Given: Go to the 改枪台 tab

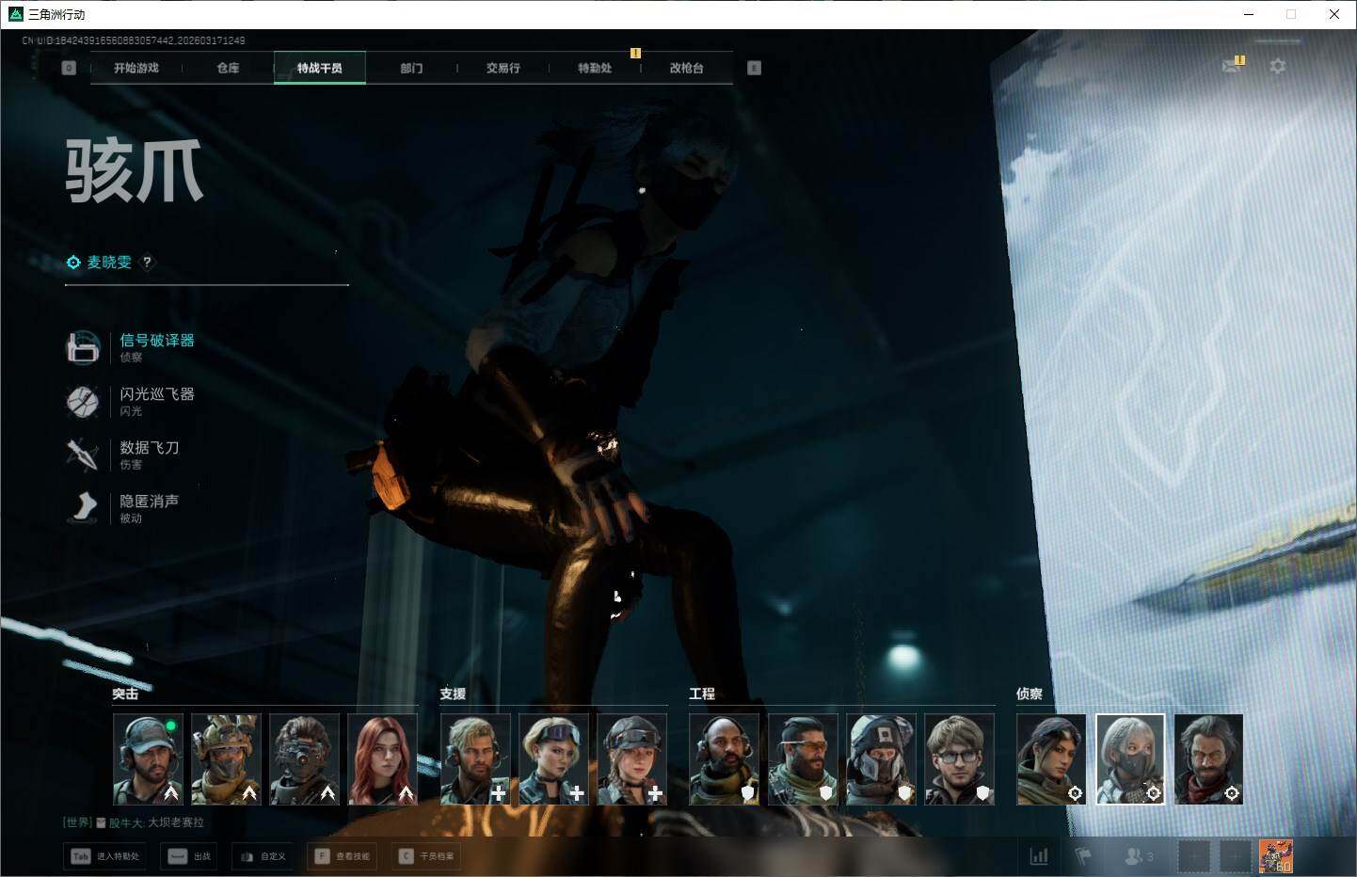Looking at the screenshot, I should pyautogui.click(x=686, y=68).
